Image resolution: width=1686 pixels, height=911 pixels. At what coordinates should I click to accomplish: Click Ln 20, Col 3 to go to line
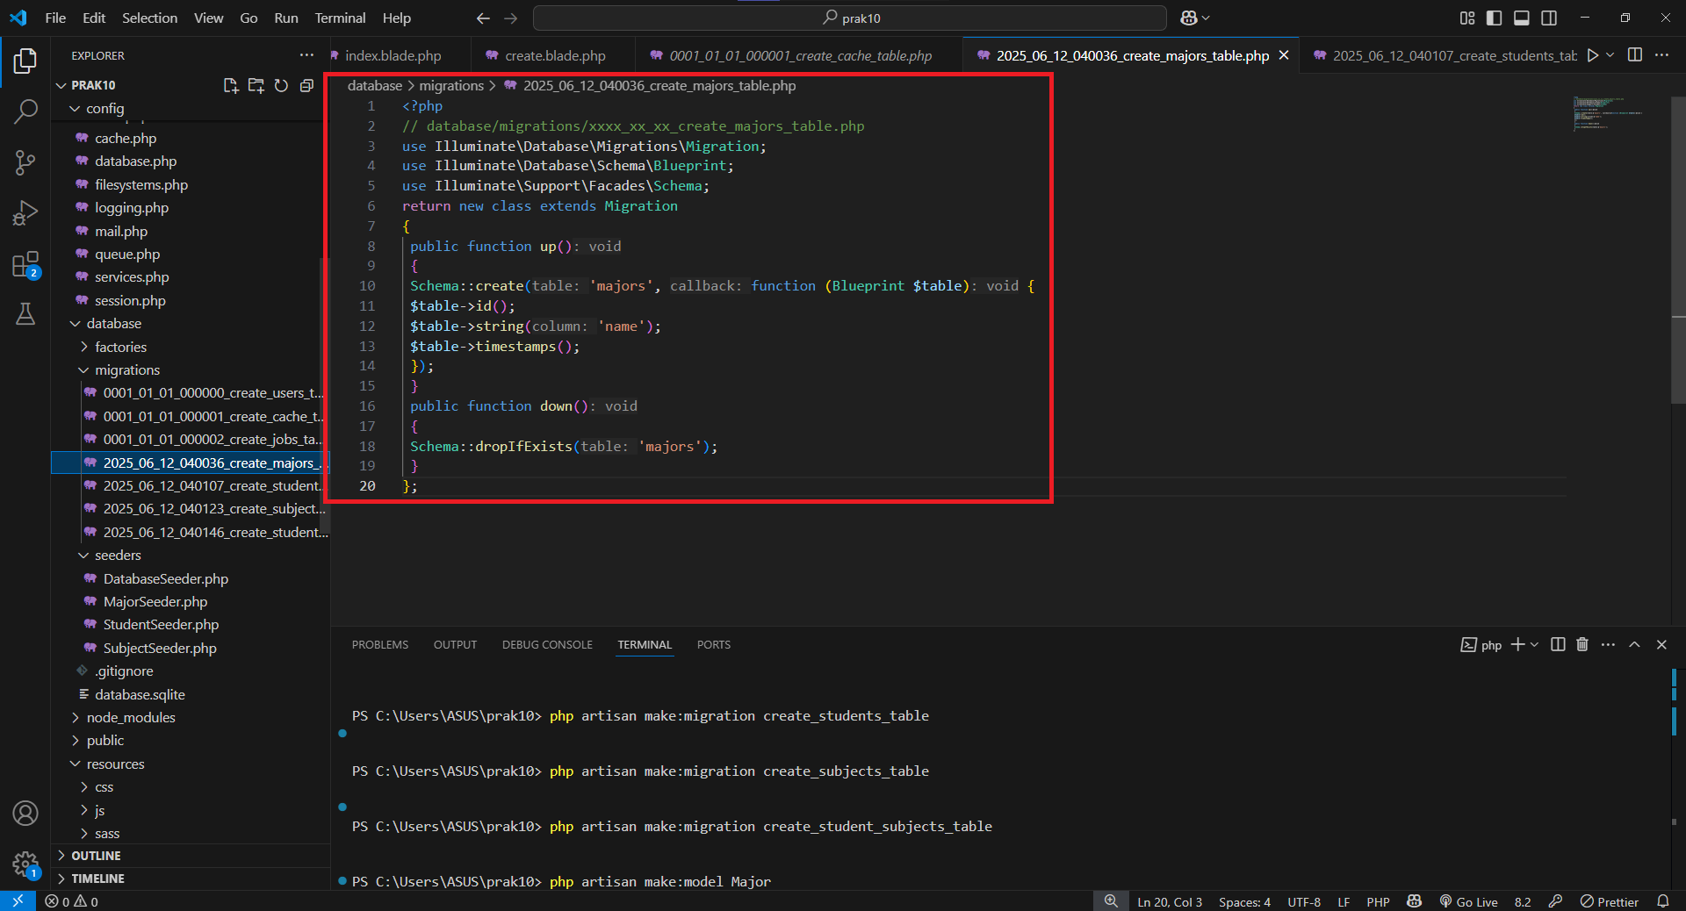(x=1169, y=901)
